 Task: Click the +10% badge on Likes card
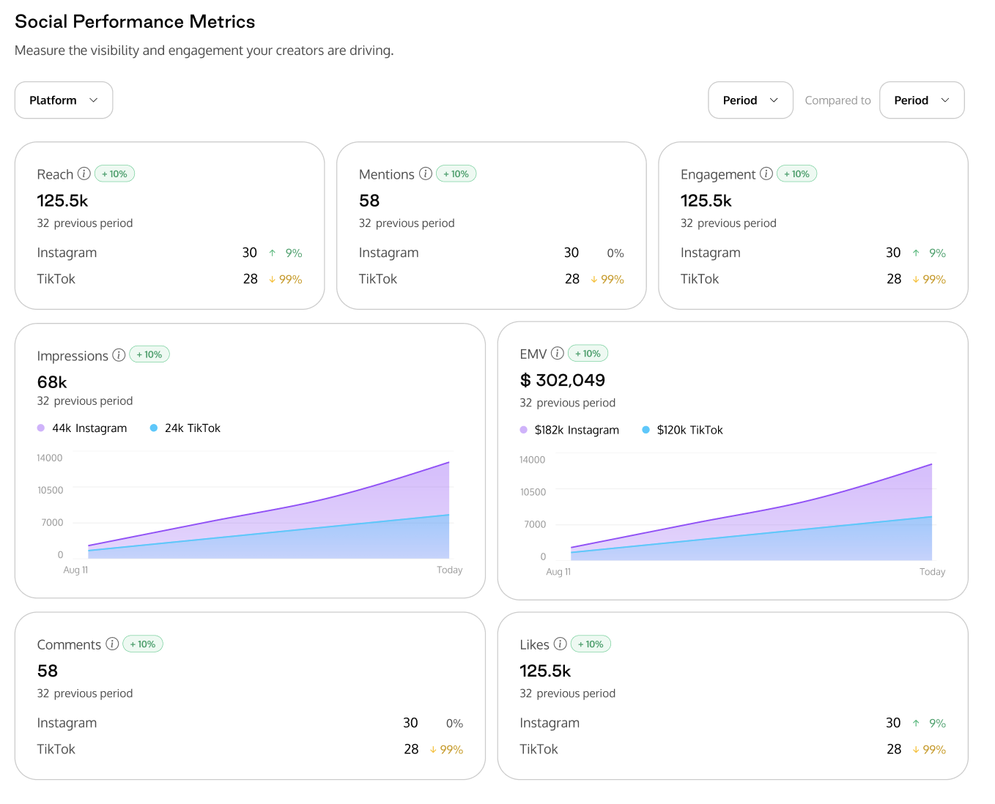click(591, 644)
